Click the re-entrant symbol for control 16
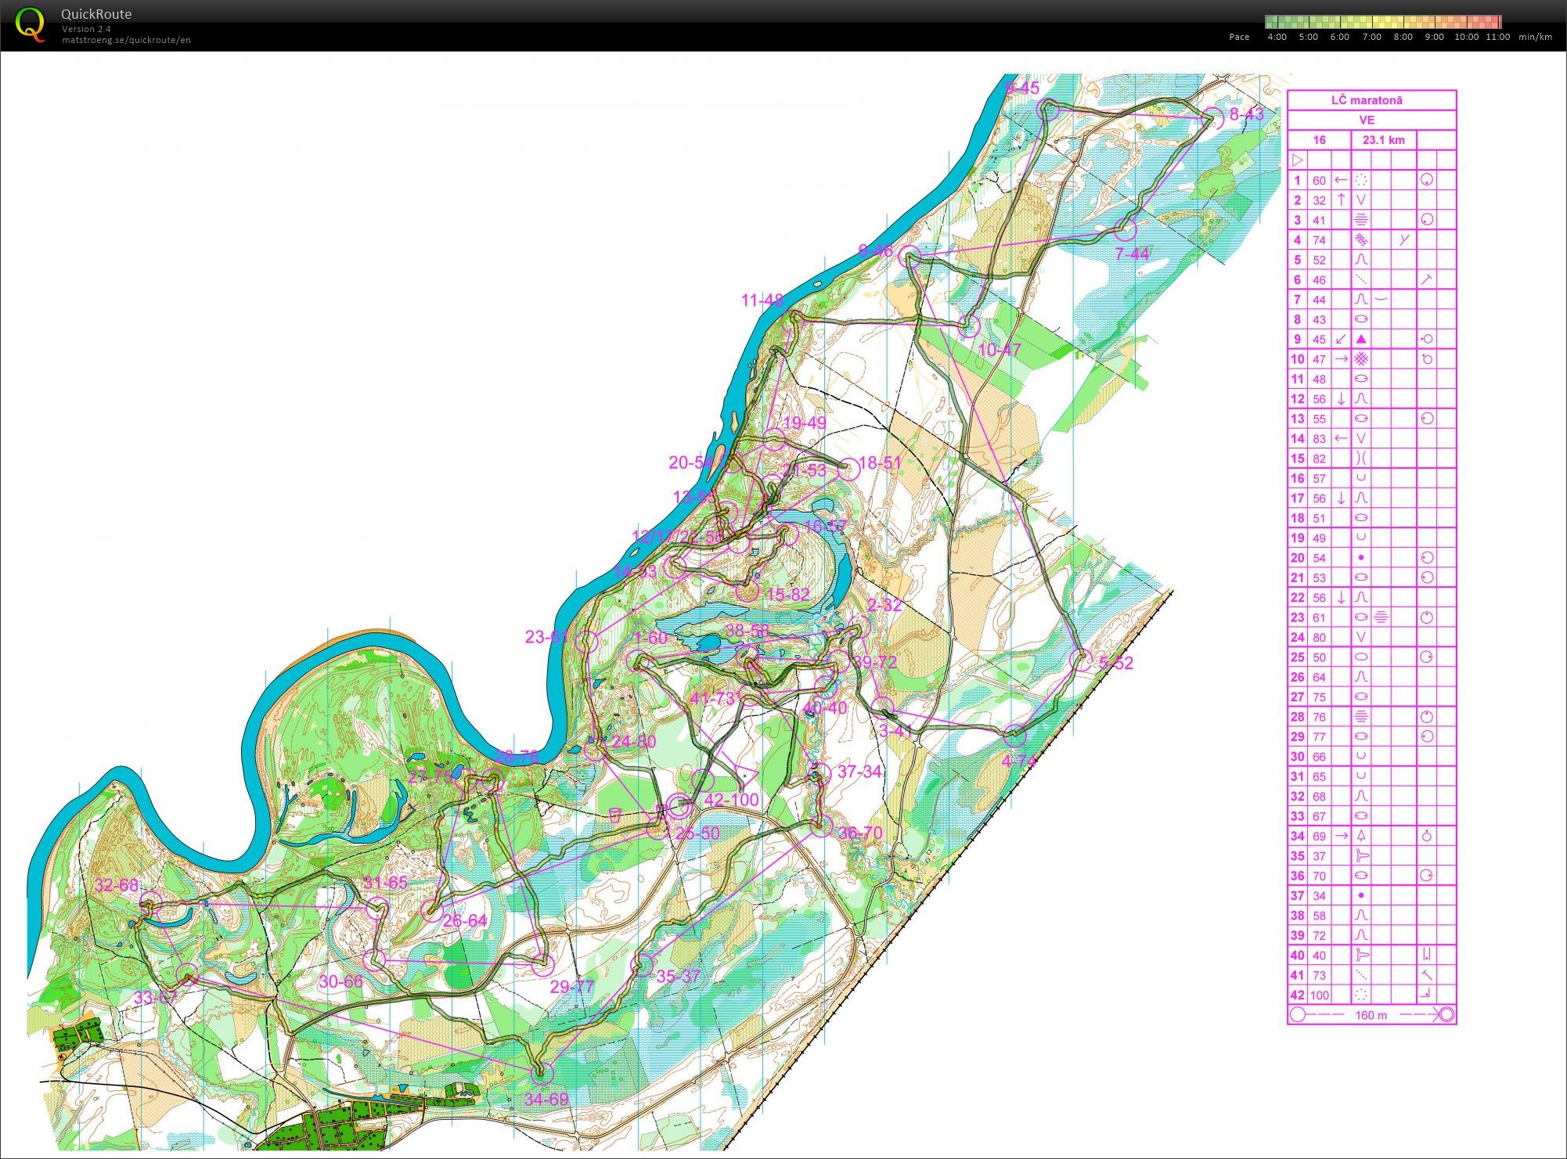Image resolution: width=1567 pixels, height=1159 pixels. (1360, 478)
